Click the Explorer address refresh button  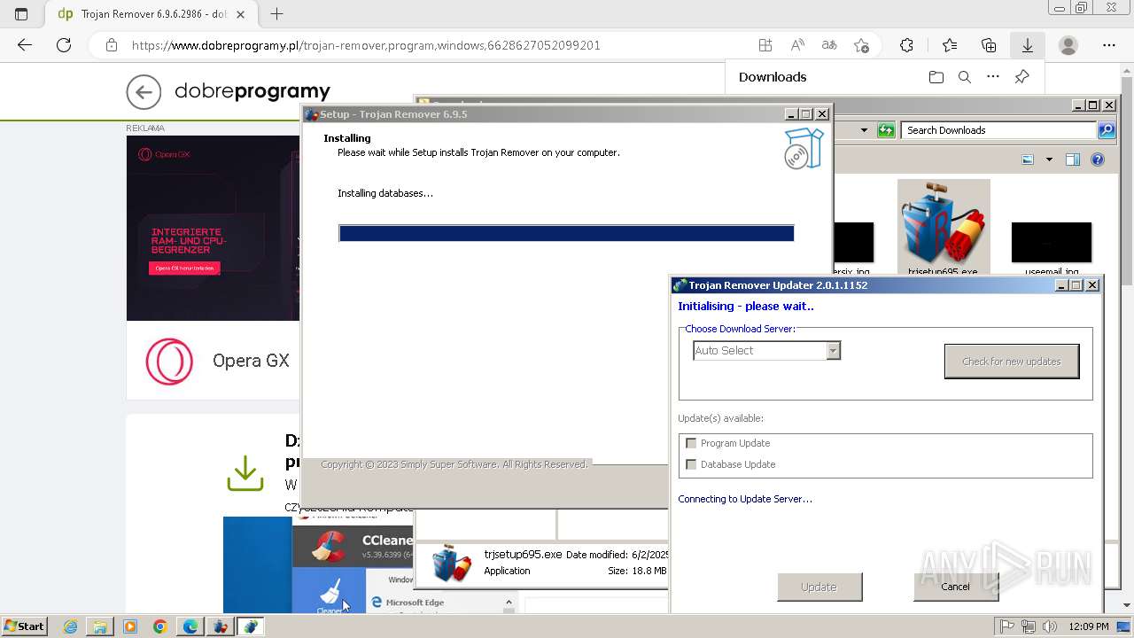[886, 130]
